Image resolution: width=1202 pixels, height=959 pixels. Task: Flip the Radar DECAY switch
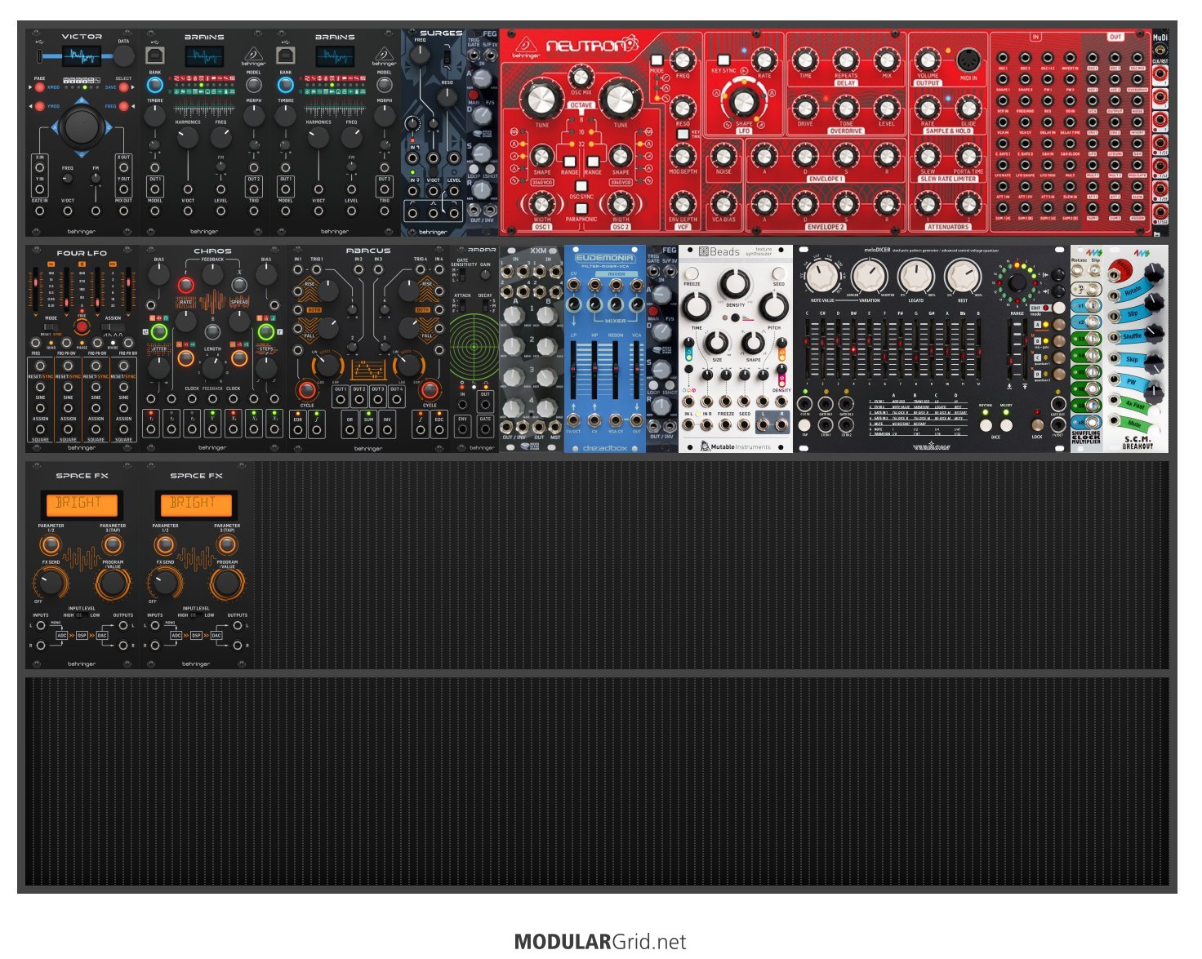[x=486, y=307]
